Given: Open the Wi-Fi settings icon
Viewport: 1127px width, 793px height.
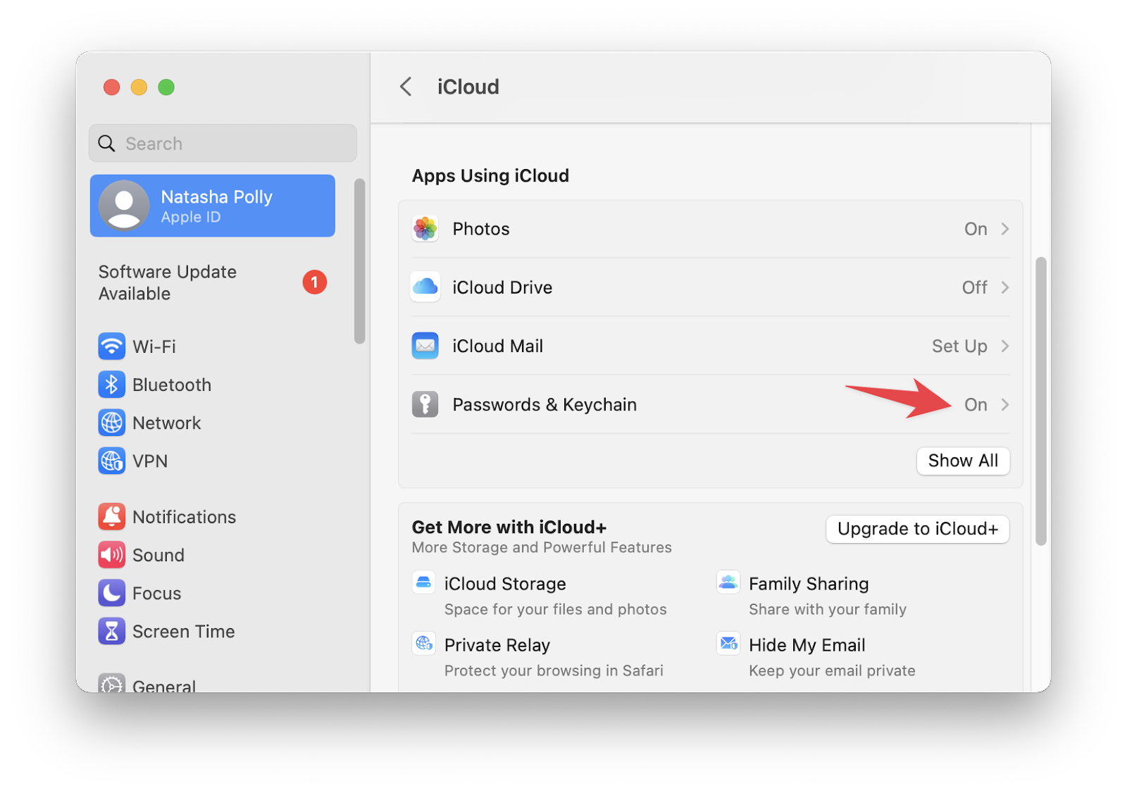Looking at the screenshot, I should pos(111,346).
